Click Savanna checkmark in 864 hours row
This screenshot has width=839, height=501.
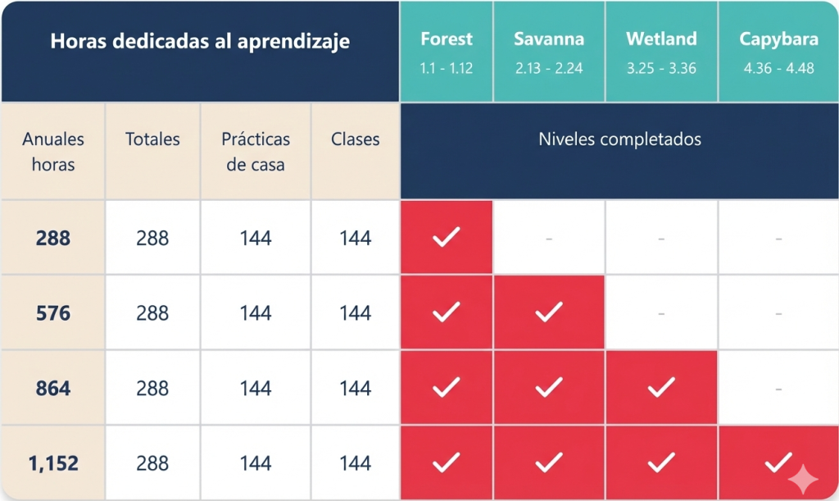pyautogui.click(x=549, y=387)
